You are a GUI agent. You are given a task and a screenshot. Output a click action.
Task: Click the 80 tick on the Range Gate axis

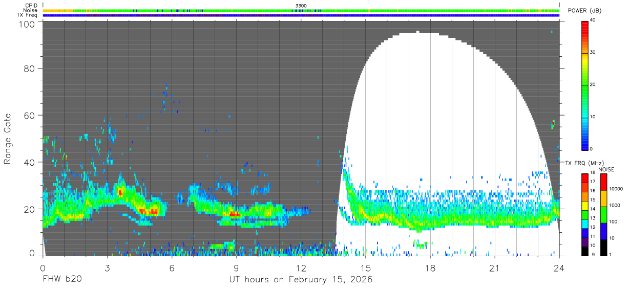coord(29,69)
